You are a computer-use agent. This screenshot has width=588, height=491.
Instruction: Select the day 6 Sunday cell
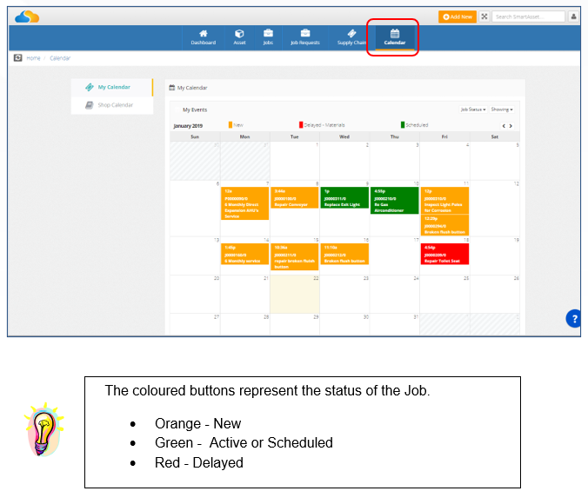195,209
